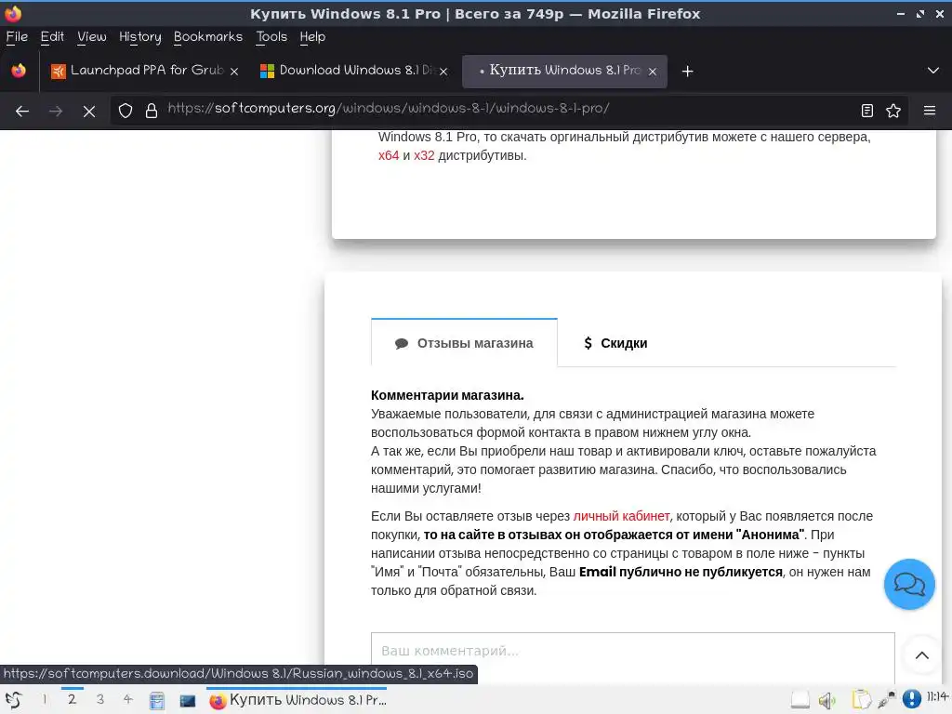The width and height of the screenshot is (952, 714).
Task: Open the blue notification tray icon
Action: tap(911, 699)
